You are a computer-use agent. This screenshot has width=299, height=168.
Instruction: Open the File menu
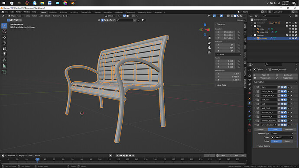(7, 12)
